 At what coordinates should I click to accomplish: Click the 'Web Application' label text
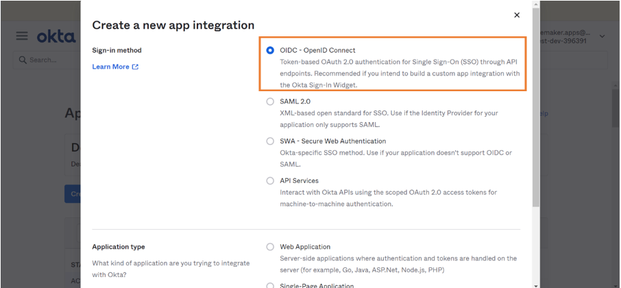pos(305,247)
